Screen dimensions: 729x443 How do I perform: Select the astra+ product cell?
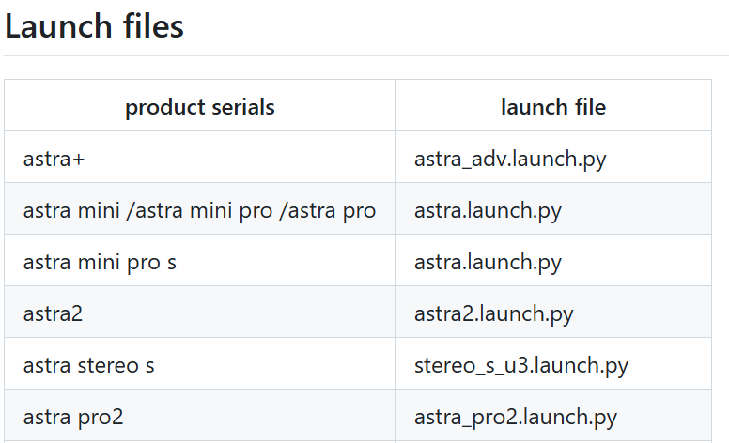coord(54,159)
